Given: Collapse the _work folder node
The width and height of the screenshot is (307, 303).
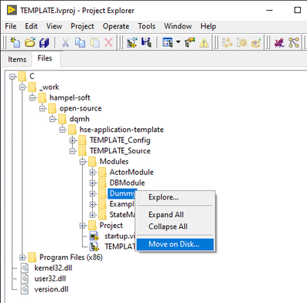Looking at the screenshot, I should [x=22, y=87].
